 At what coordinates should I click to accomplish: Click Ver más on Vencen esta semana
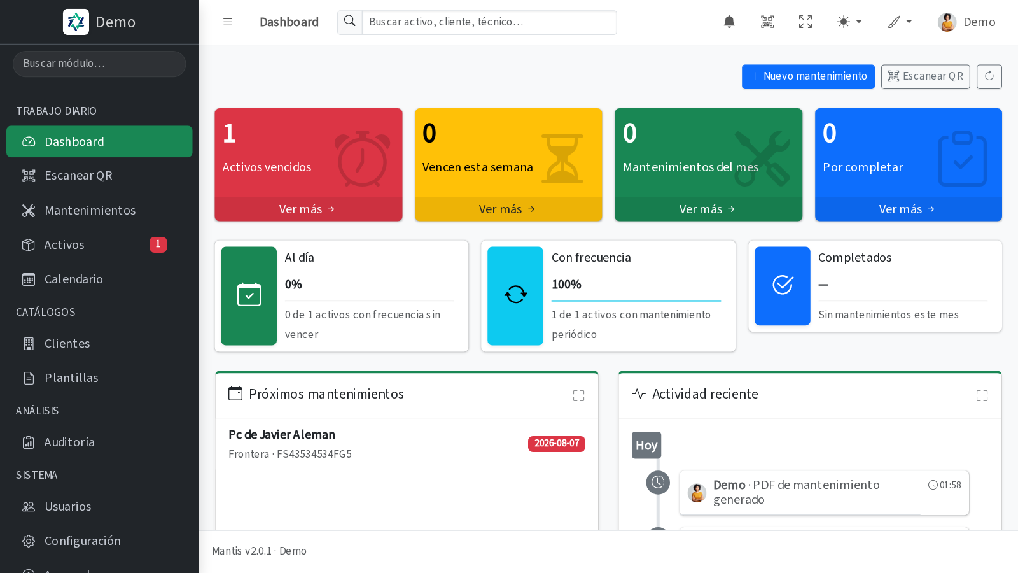coord(508,209)
